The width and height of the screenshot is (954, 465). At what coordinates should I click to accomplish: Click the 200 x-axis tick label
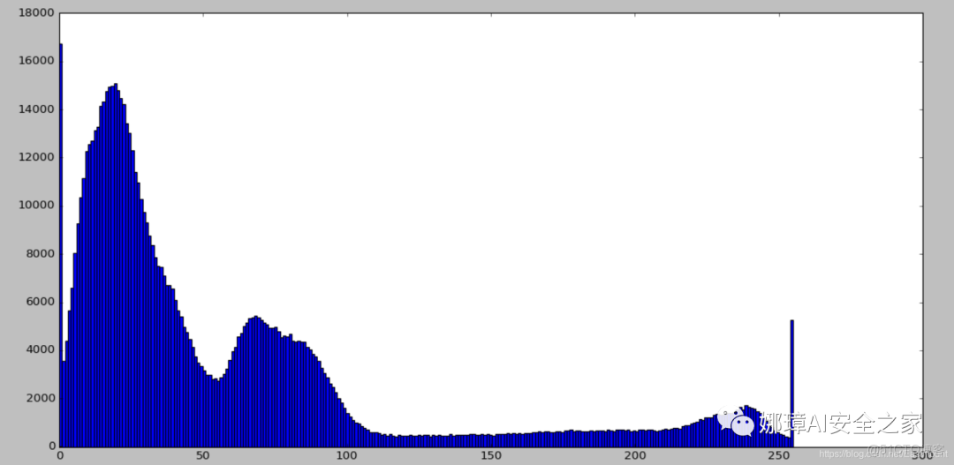635,455
